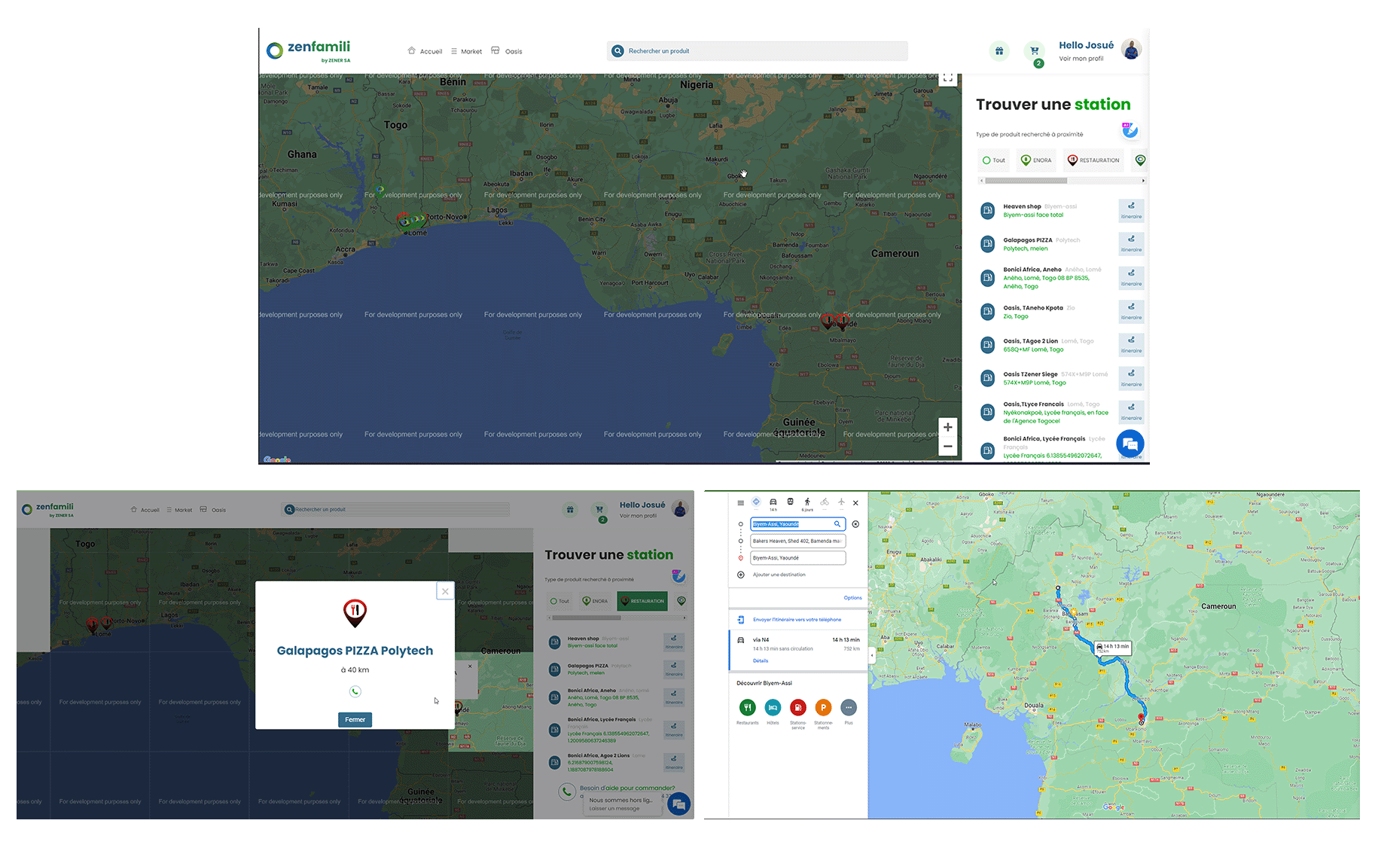Click Envoyer l'itinéraire vers votre téléphone
This screenshot has width=1375, height=857.
click(797, 620)
